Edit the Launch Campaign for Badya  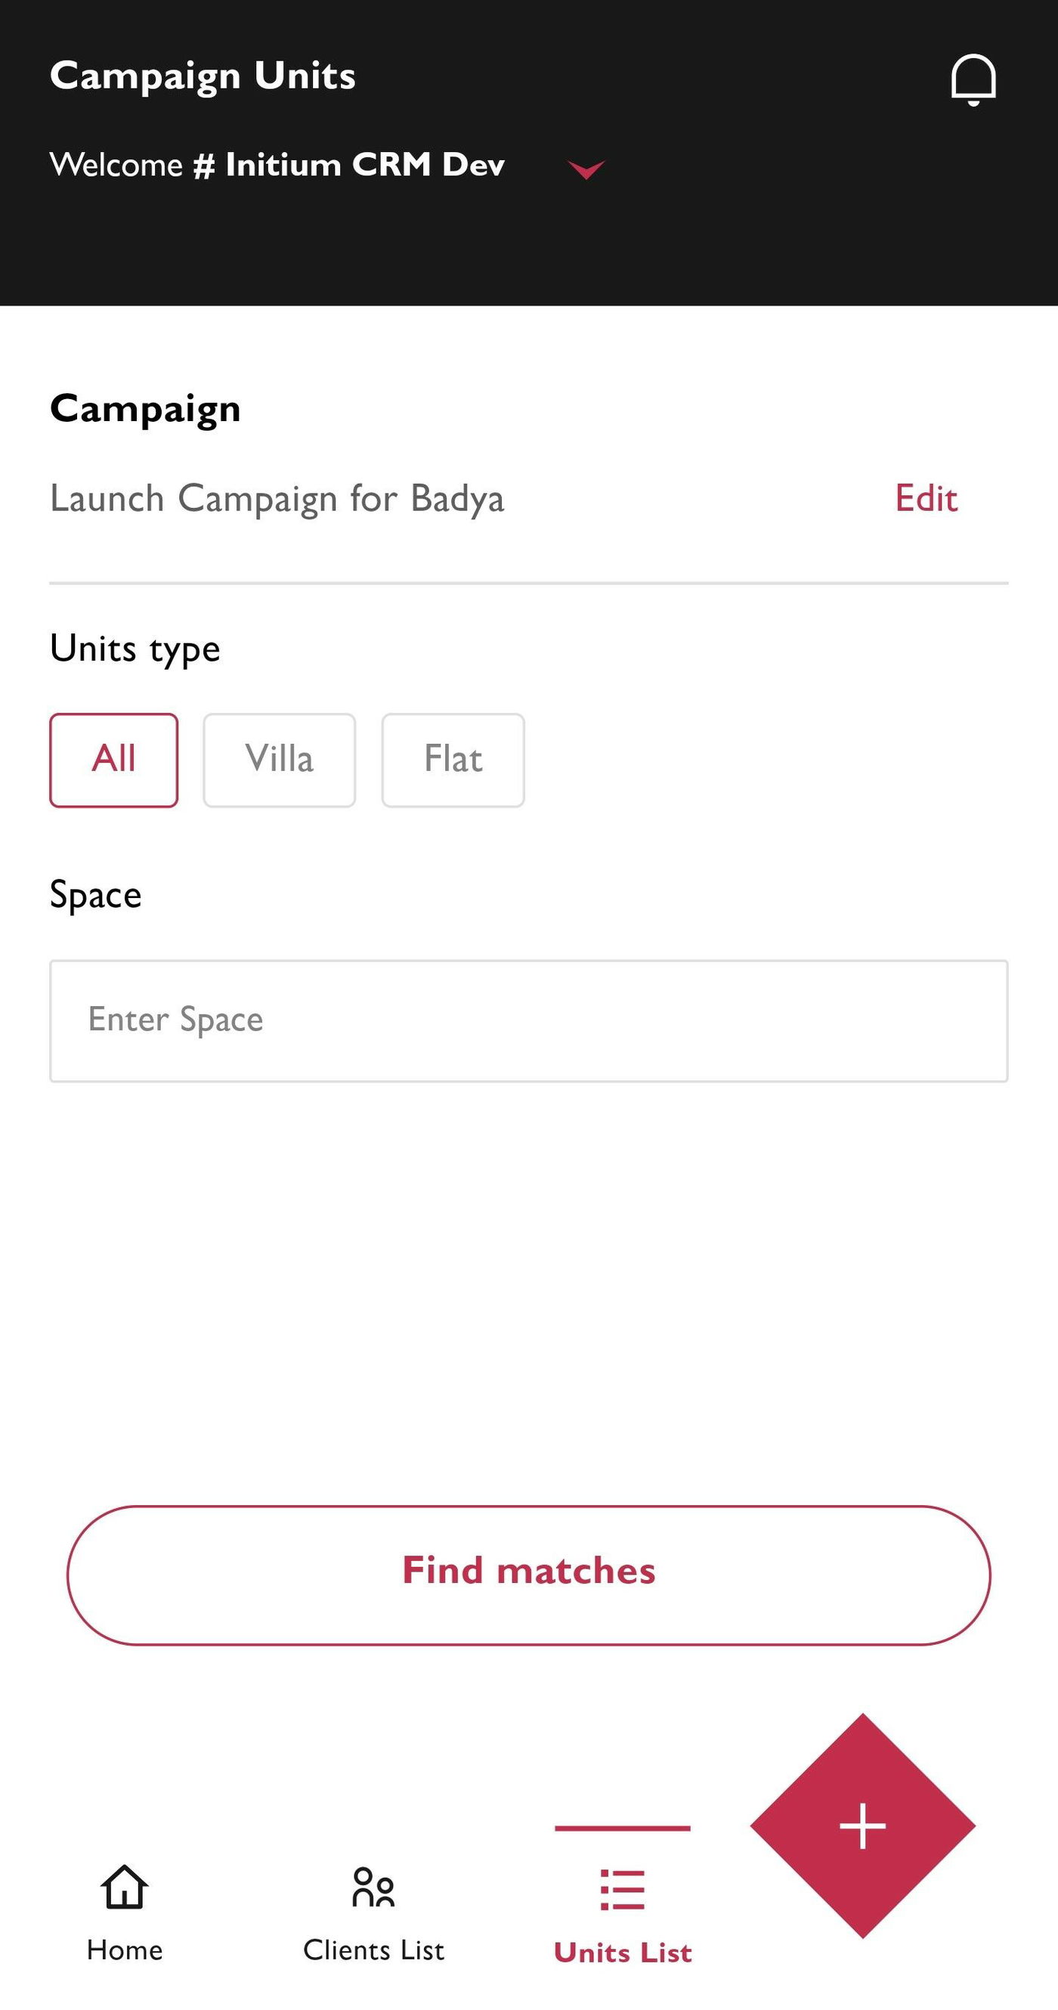(925, 499)
